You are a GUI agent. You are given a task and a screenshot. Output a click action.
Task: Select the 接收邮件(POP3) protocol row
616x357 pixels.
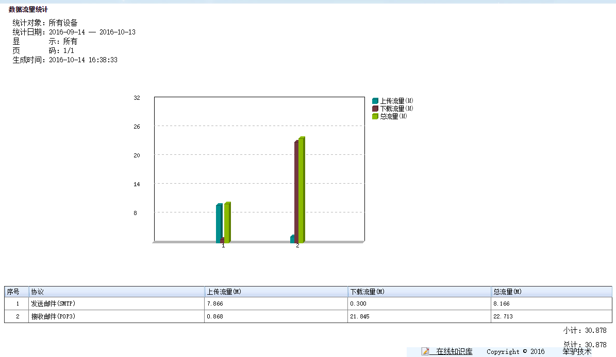(x=53, y=317)
